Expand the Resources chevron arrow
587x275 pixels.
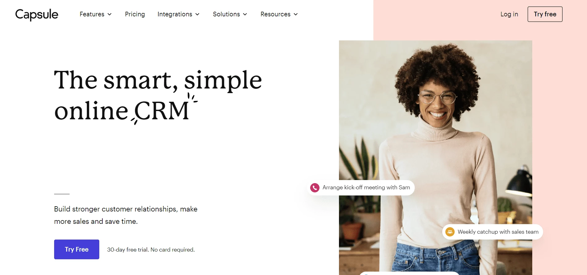pyautogui.click(x=296, y=14)
